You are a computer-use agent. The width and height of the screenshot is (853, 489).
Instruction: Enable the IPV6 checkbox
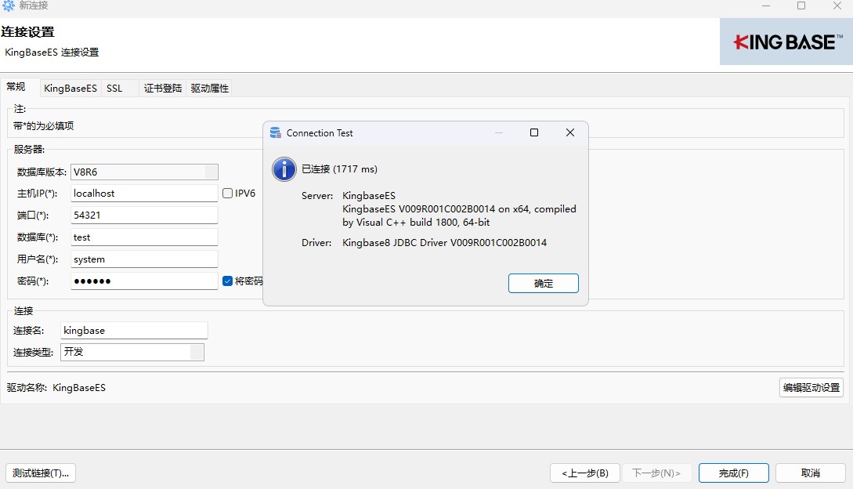(x=227, y=194)
